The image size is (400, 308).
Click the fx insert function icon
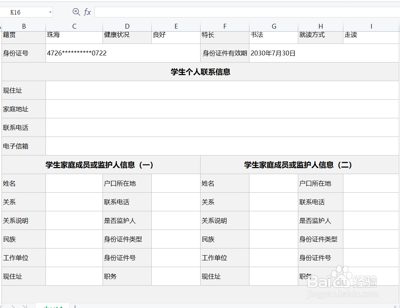87,12
